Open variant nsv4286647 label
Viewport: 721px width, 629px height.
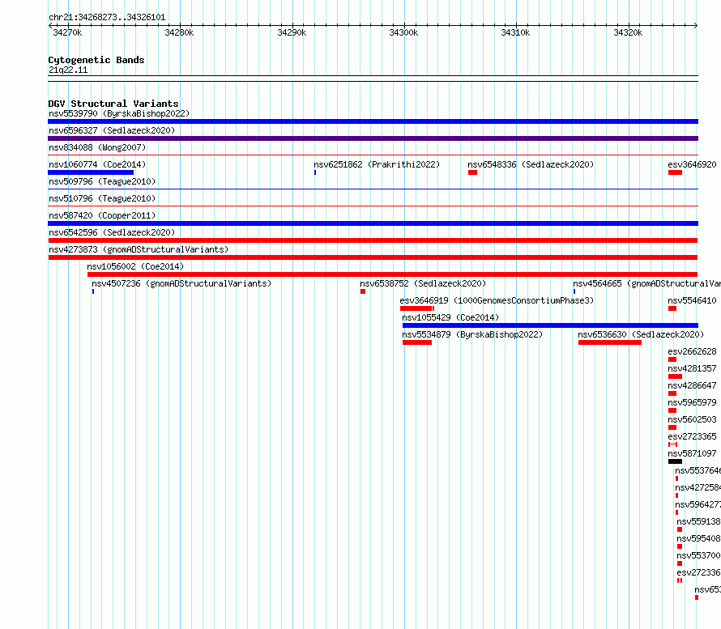(692, 385)
